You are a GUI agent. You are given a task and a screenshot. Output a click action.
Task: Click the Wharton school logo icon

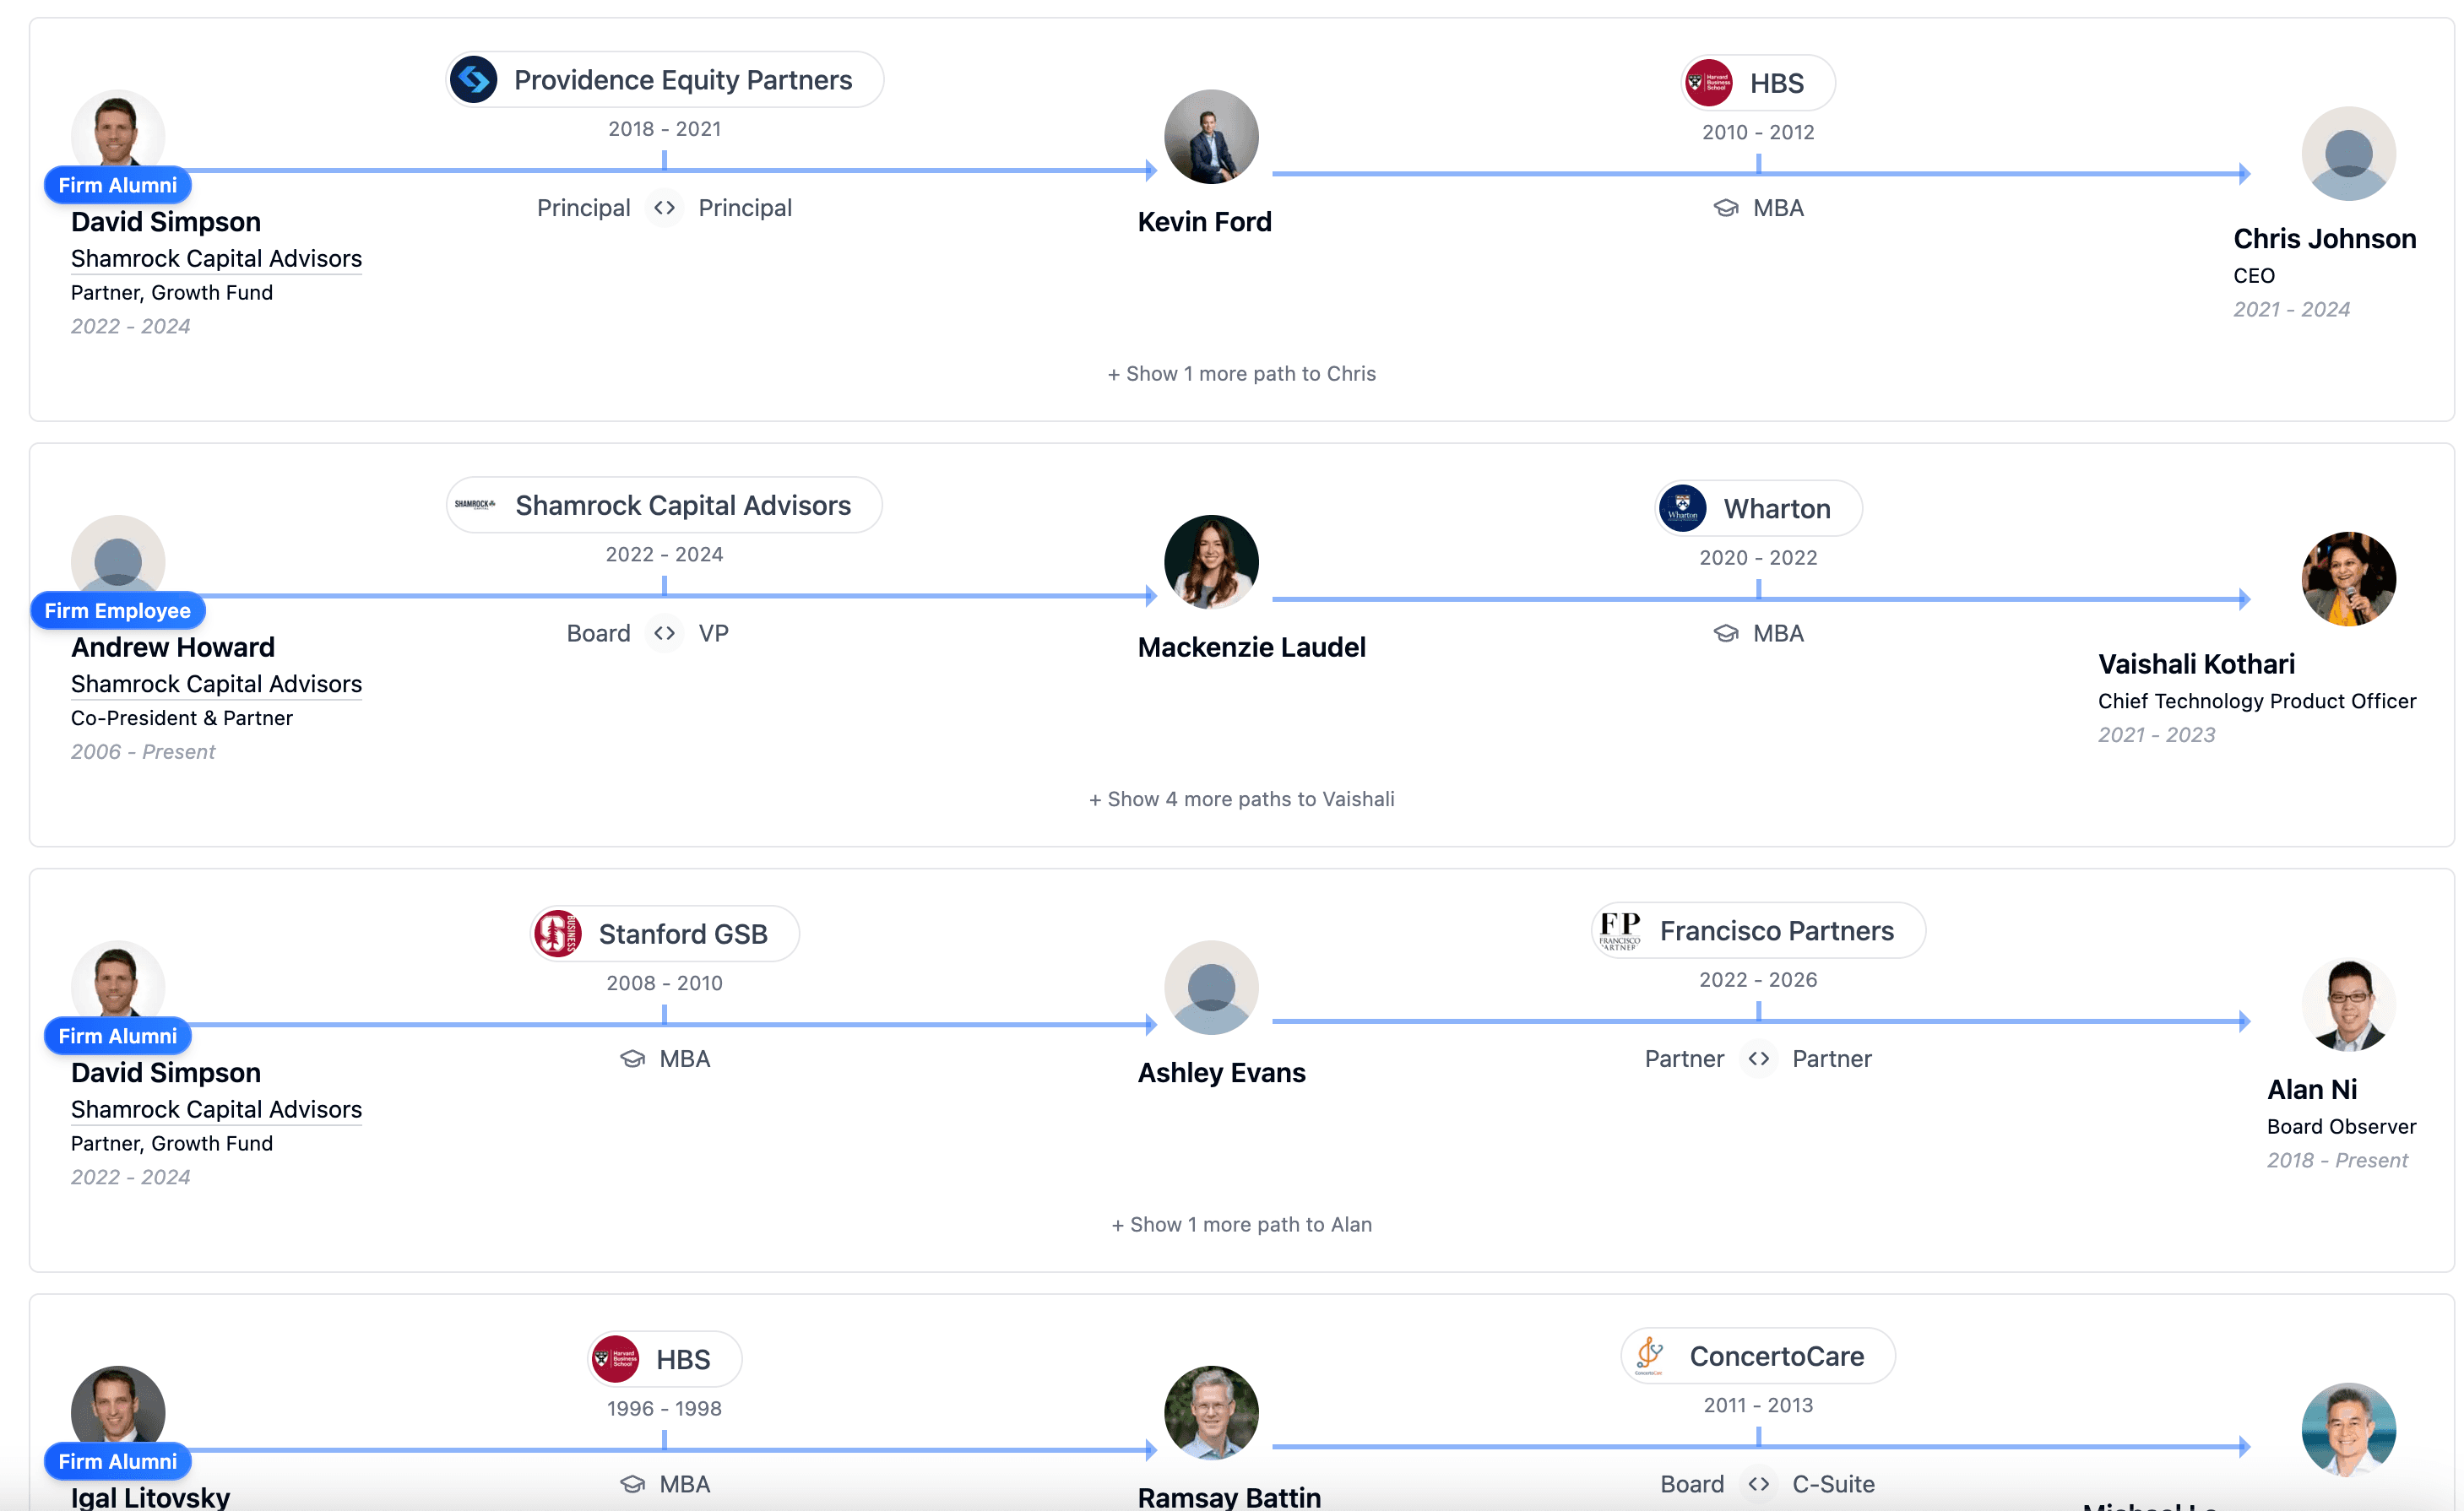tap(1683, 507)
